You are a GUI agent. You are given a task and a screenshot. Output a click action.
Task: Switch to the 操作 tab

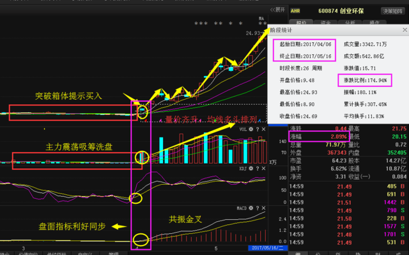[x=374, y=22]
